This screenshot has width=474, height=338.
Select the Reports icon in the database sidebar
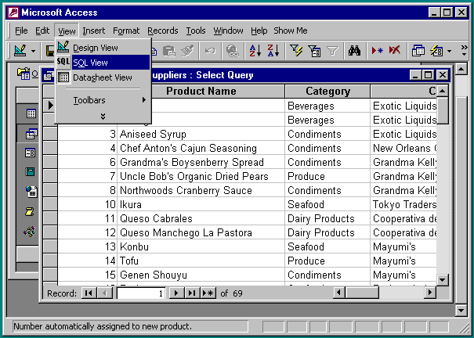point(31,172)
